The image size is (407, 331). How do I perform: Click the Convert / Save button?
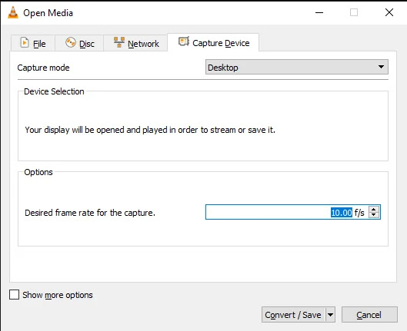click(293, 315)
